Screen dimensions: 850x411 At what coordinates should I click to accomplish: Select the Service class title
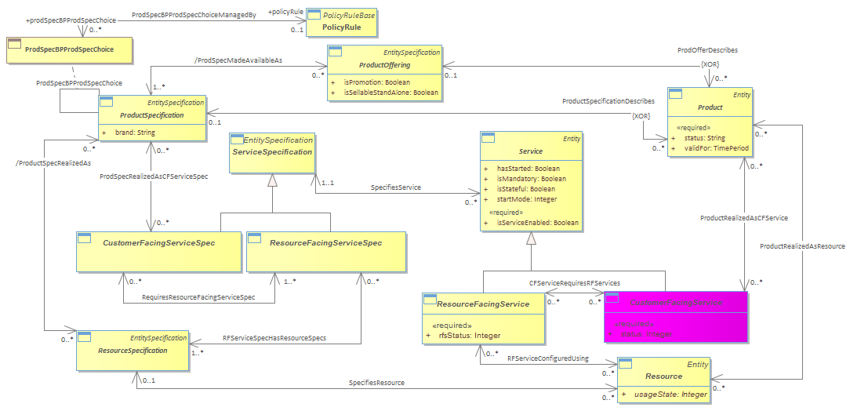coord(531,151)
